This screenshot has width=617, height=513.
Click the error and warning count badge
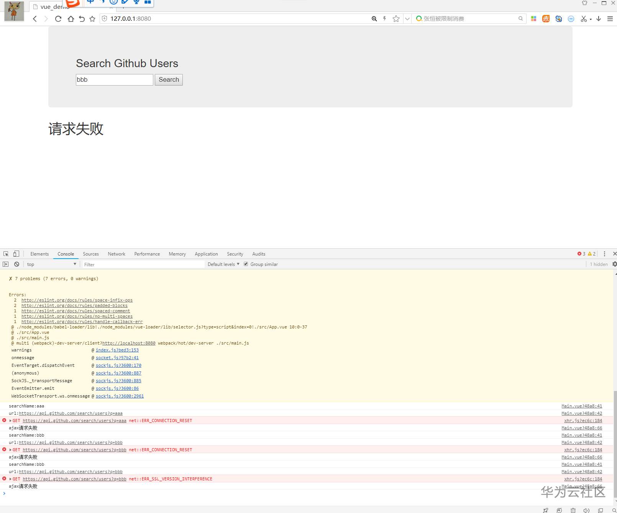[x=587, y=254]
